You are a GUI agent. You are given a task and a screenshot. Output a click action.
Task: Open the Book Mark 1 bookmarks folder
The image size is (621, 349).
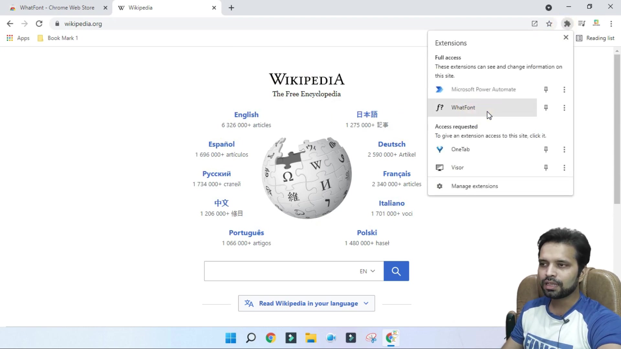(58, 38)
